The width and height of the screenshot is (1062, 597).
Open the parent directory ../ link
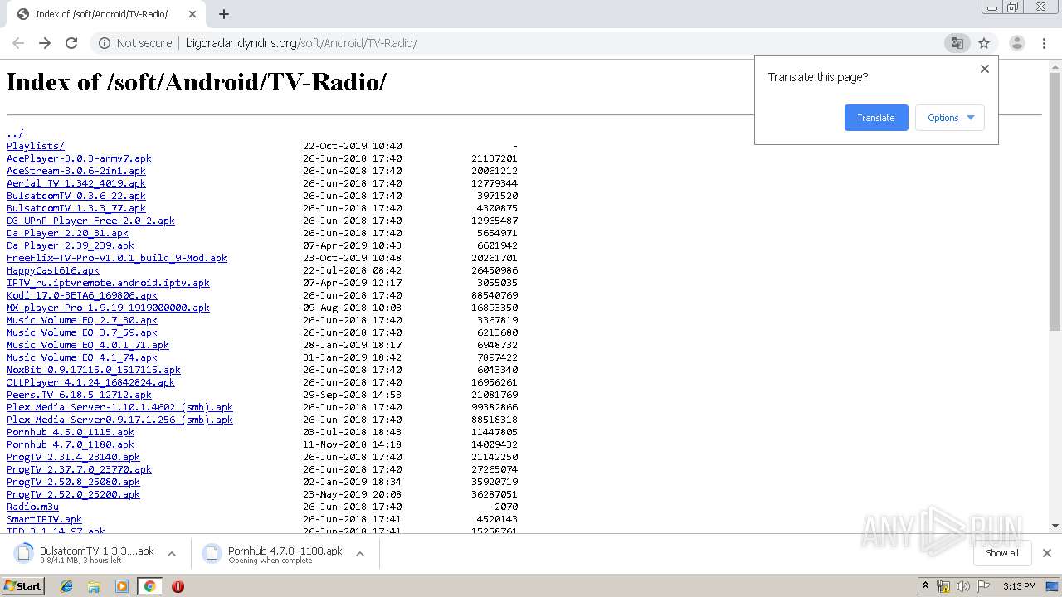[x=15, y=133]
